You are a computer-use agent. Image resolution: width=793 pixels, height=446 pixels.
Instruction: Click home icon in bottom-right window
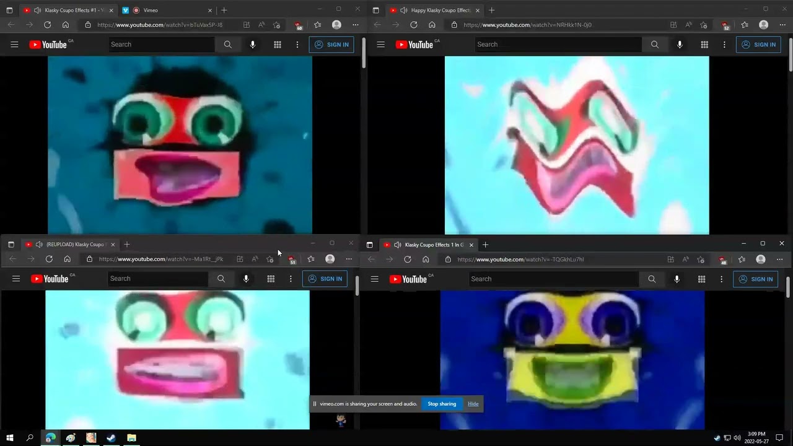coord(426,260)
